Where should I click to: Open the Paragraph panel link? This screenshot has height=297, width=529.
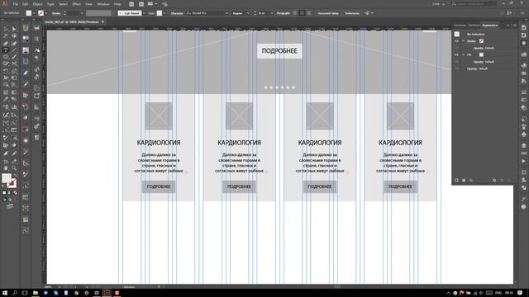[x=284, y=13]
